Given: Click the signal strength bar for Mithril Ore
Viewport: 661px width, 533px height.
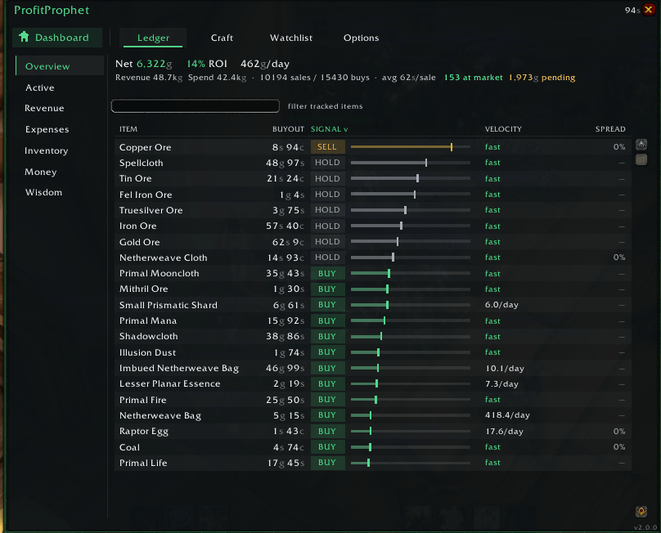Looking at the screenshot, I should tap(410, 289).
